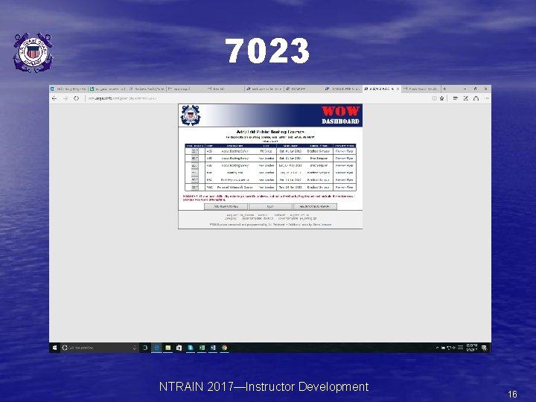Open Task View from taskbar

pyautogui.click(x=145, y=348)
